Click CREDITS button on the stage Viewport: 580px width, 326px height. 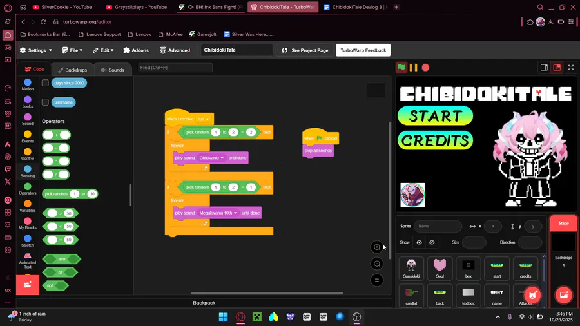[436, 140]
